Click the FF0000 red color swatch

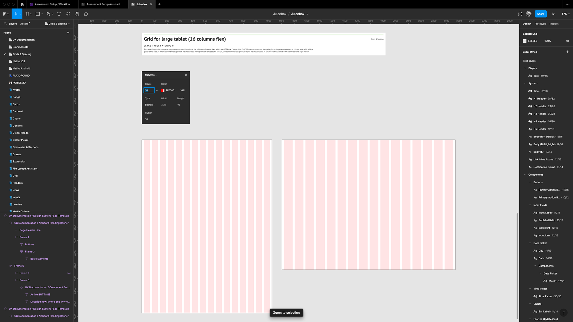163,90
